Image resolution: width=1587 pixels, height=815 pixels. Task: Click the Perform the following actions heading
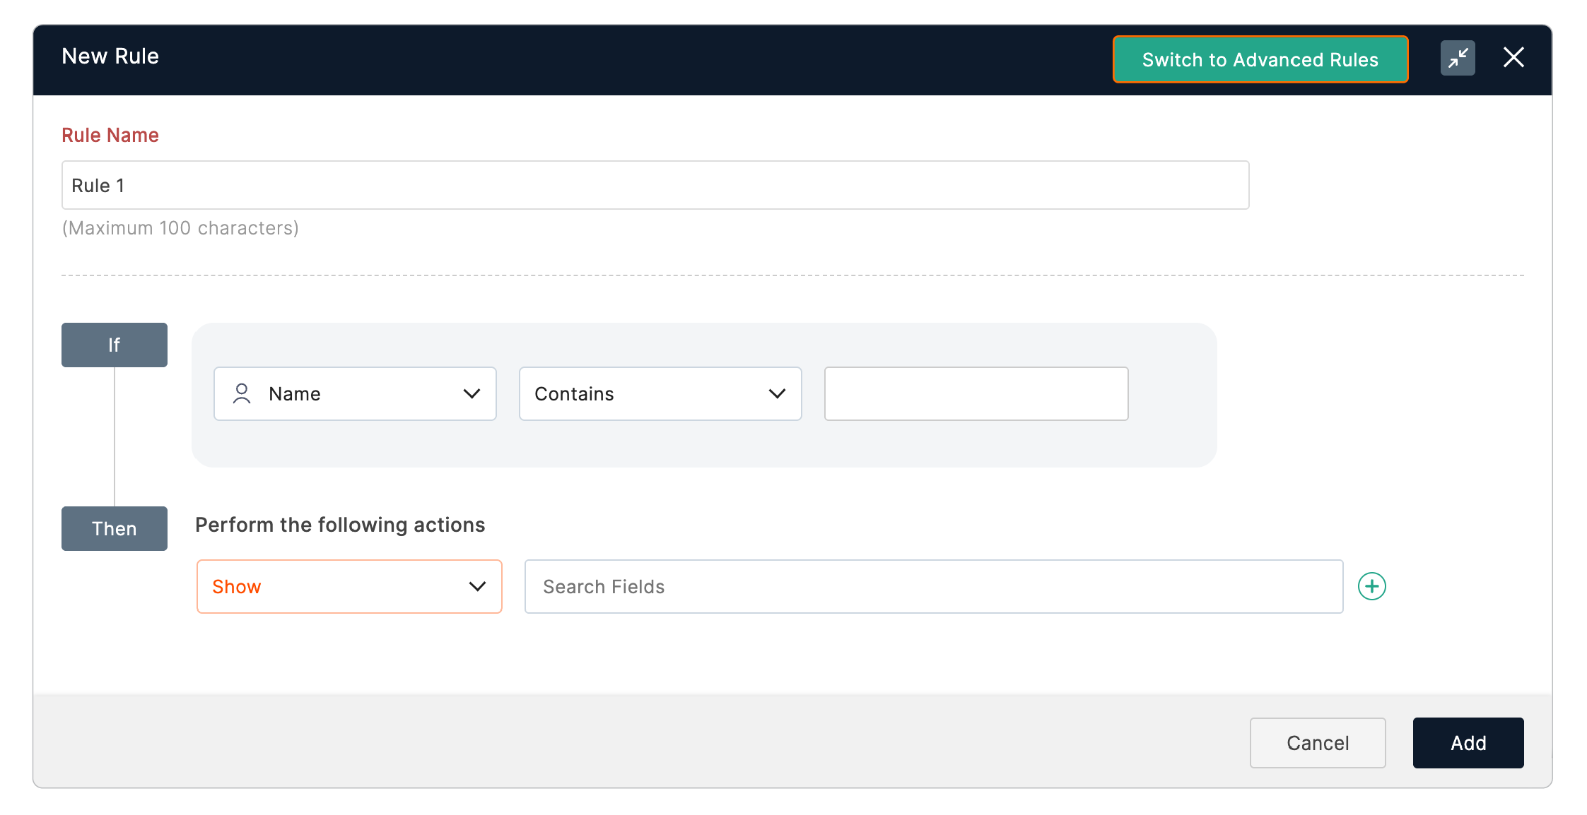click(x=340, y=525)
